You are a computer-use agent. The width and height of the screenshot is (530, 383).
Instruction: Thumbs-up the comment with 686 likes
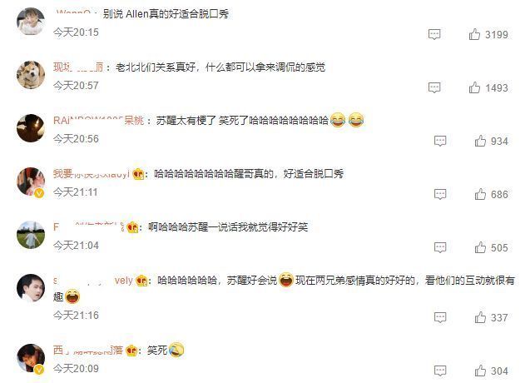coord(480,194)
